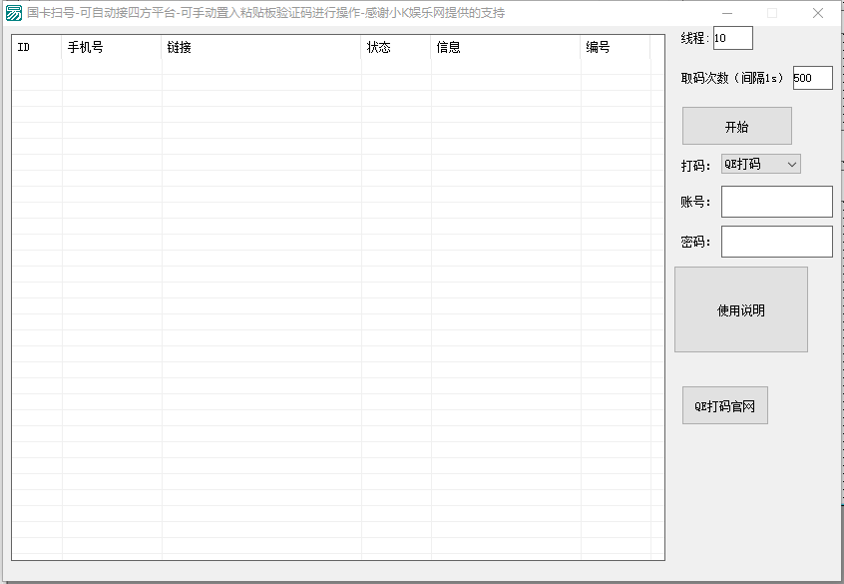Click the 状态 column header
This screenshot has width=844, height=584.
(x=395, y=47)
